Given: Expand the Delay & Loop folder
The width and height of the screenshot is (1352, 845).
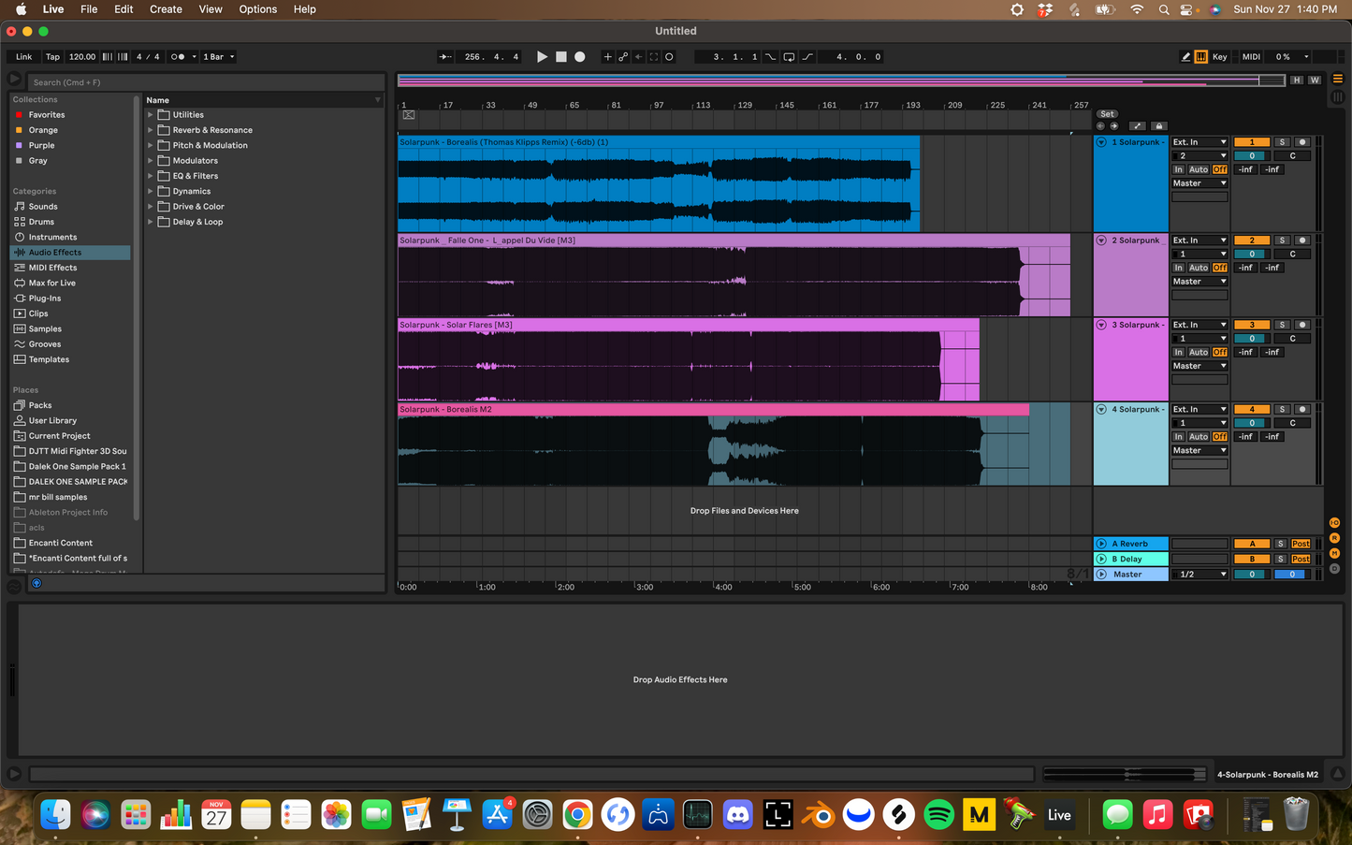Looking at the screenshot, I should click(151, 222).
